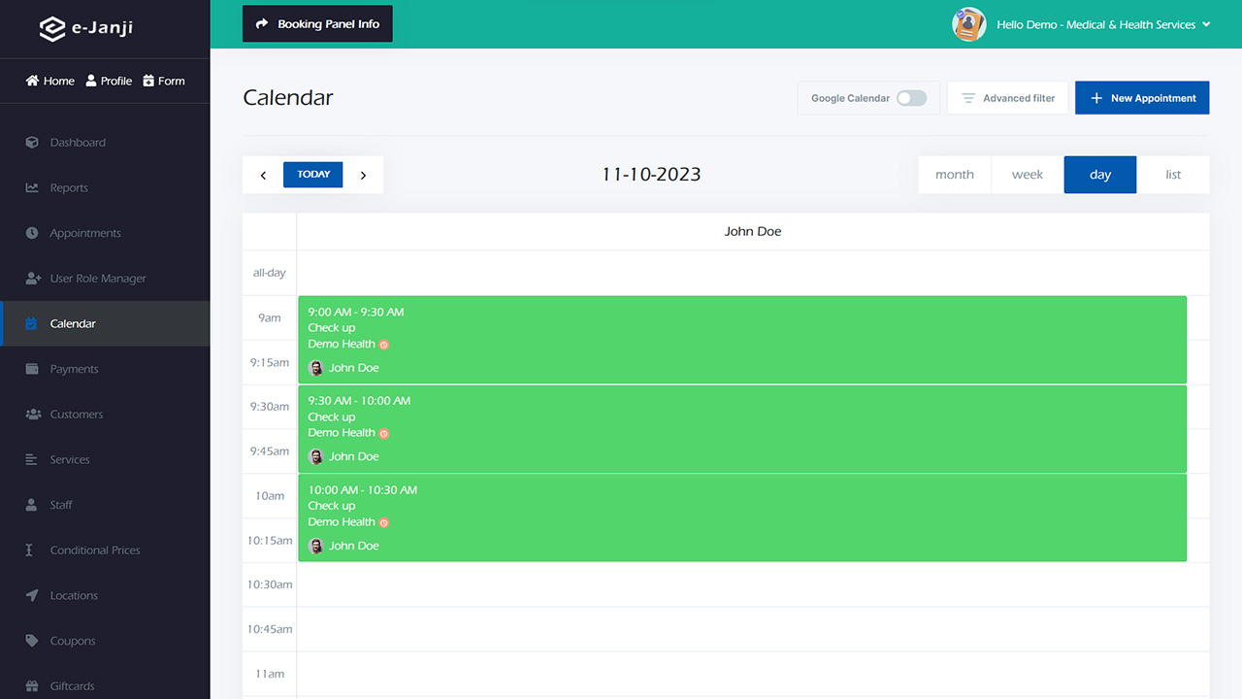Open the Form link
The height and width of the screenshot is (699, 1242).
click(x=164, y=81)
